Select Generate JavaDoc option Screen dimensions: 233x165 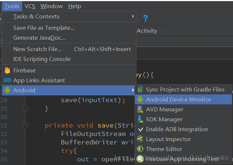pos(39,37)
